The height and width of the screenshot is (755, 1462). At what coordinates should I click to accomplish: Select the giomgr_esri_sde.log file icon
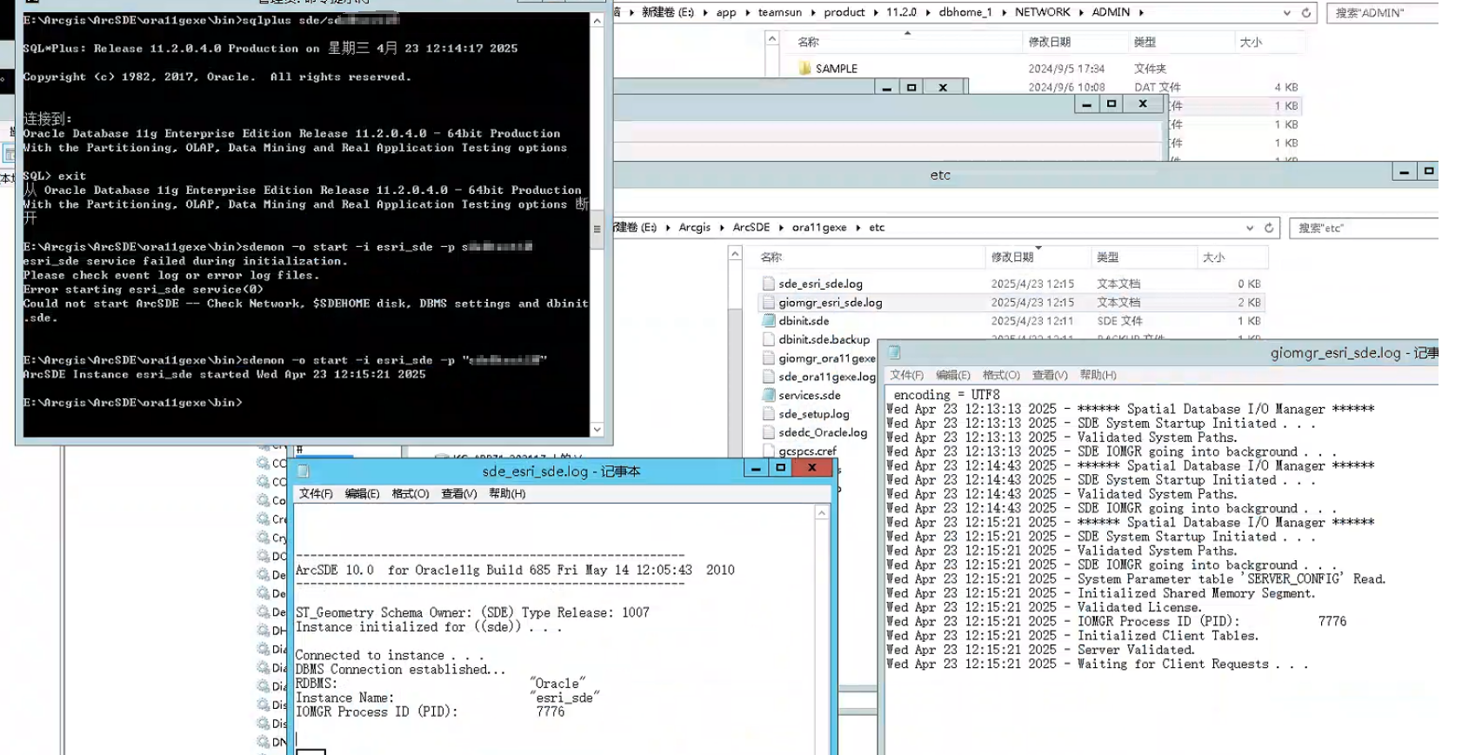coord(768,303)
